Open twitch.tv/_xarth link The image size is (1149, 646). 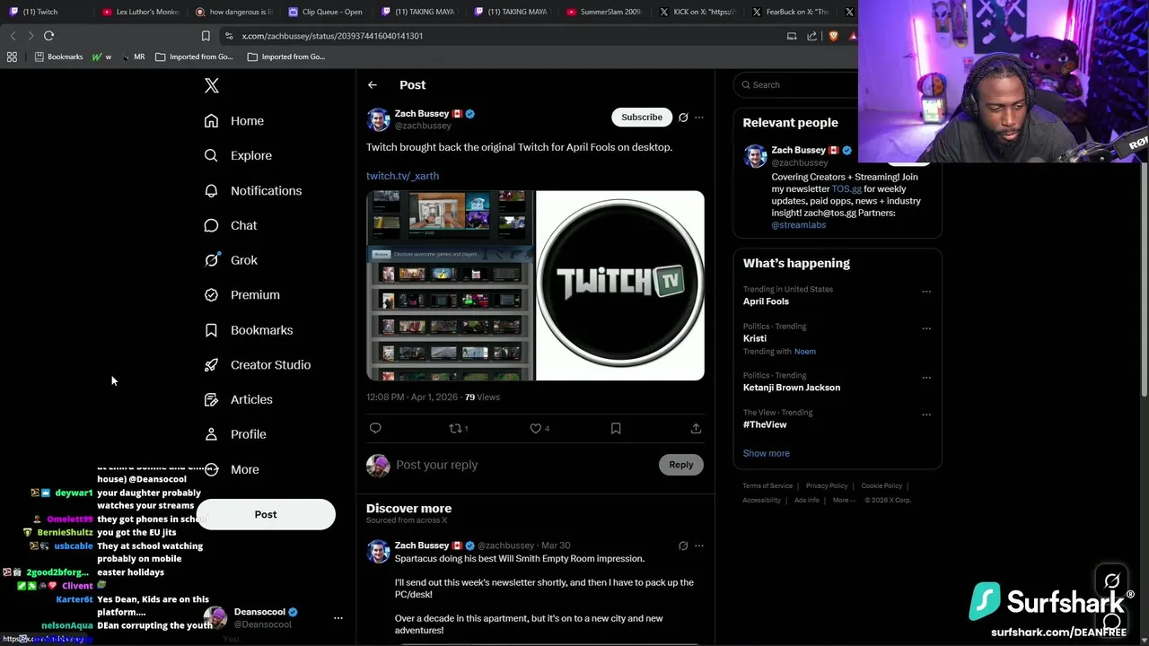402,176
